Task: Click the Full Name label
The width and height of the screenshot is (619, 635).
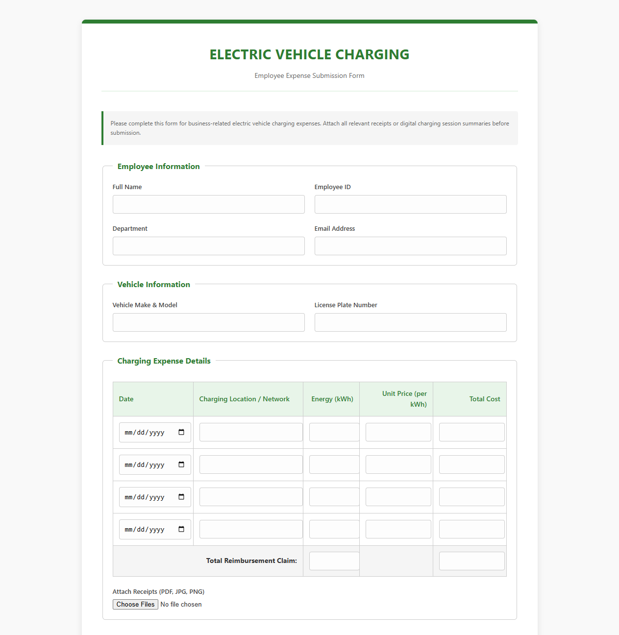Action: coord(127,187)
